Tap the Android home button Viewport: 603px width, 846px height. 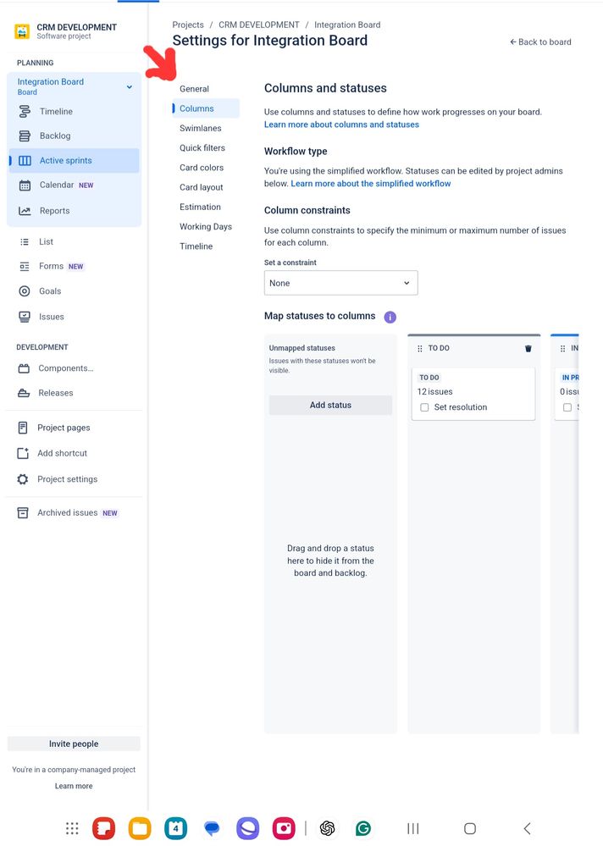coord(470,828)
